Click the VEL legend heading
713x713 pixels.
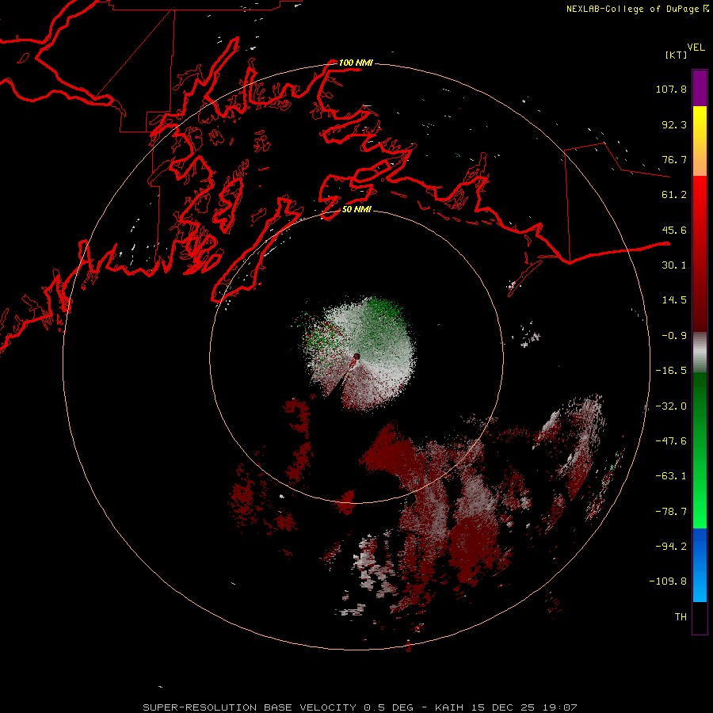point(696,48)
